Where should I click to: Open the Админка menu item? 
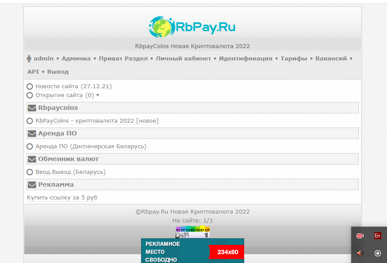[76, 59]
